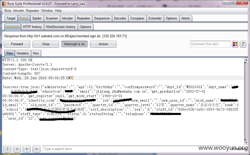Open the Help menu
The width and height of the screenshot is (250, 155).
pyautogui.click(x=58, y=10)
